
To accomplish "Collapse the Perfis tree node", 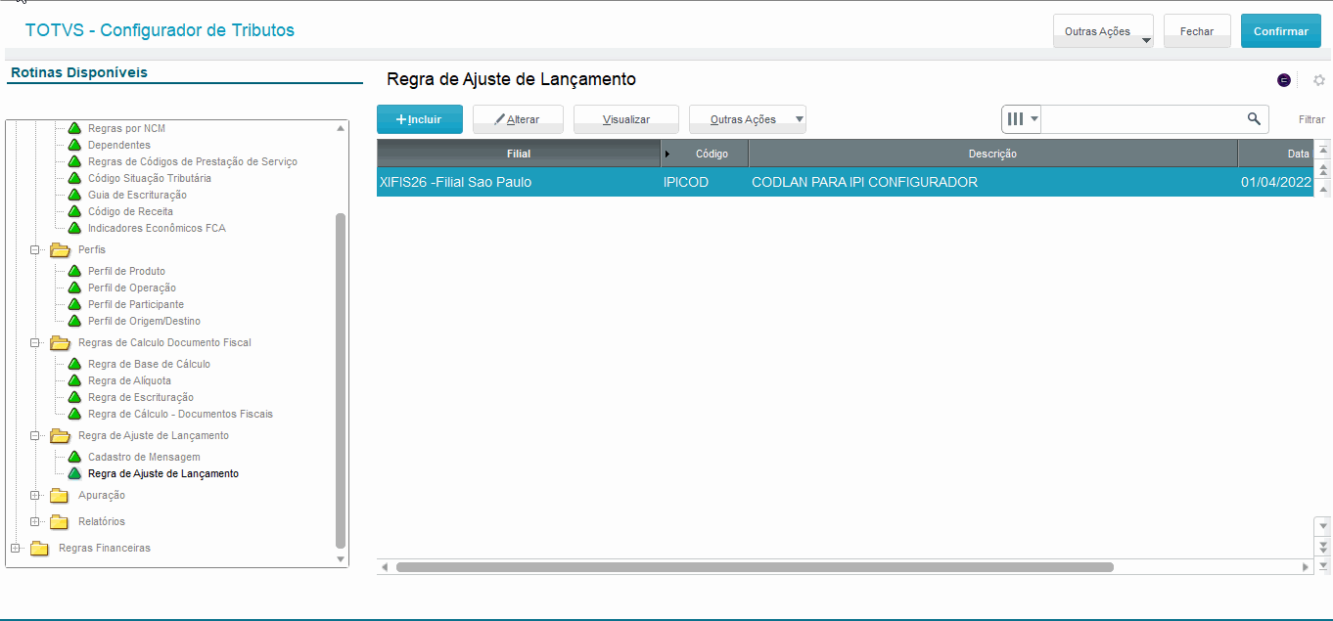I will coord(34,249).
